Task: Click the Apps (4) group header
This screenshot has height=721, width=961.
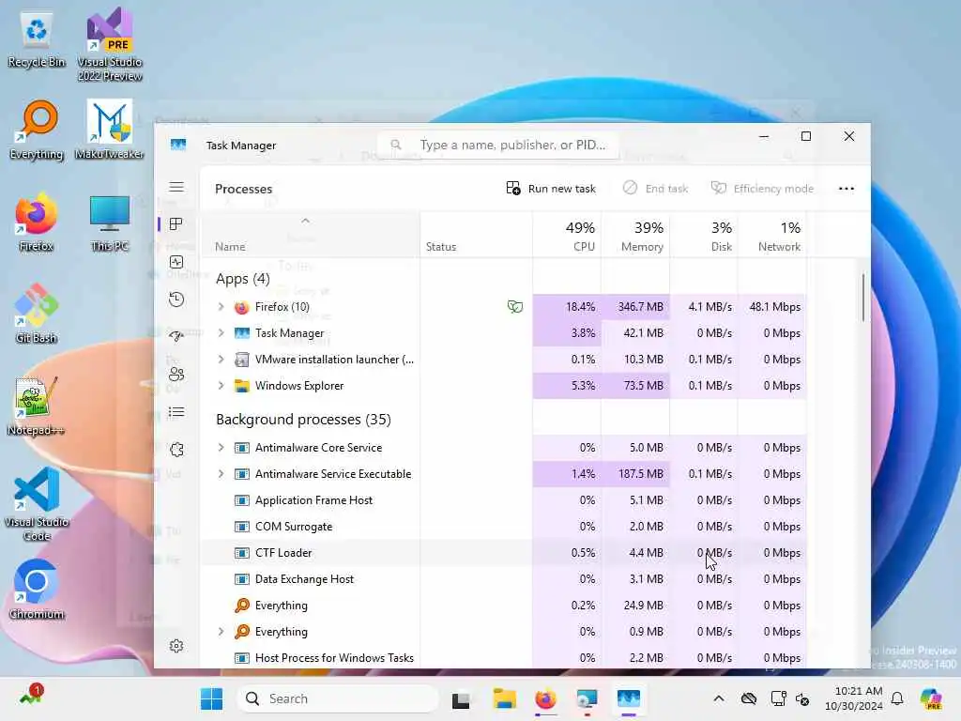Action: coord(243,279)
